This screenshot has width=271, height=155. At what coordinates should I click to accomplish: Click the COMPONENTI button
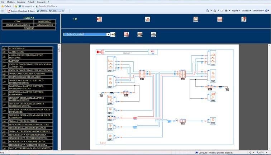click(x=44, y=22)
